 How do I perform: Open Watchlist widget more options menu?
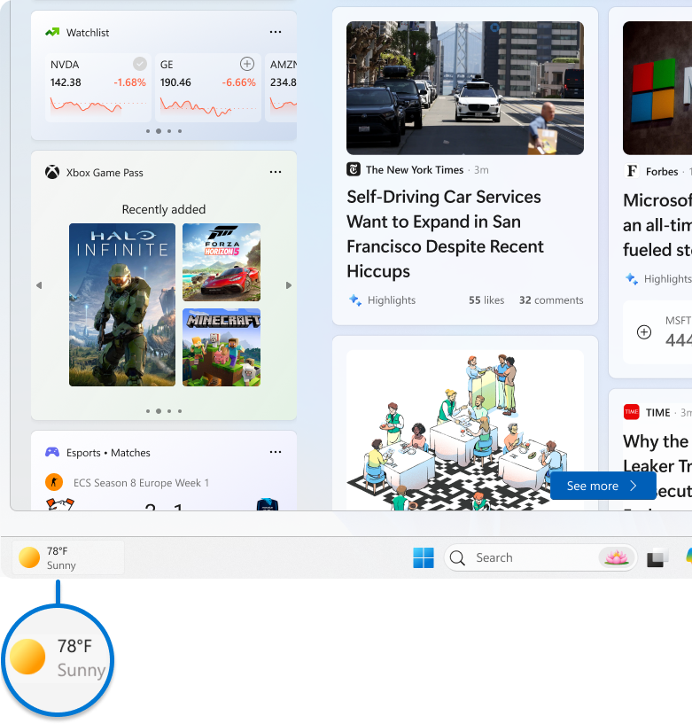point(276,33)
